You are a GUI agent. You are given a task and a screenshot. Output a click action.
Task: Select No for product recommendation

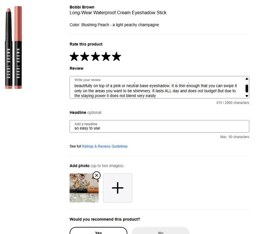(x=161, y=231)
